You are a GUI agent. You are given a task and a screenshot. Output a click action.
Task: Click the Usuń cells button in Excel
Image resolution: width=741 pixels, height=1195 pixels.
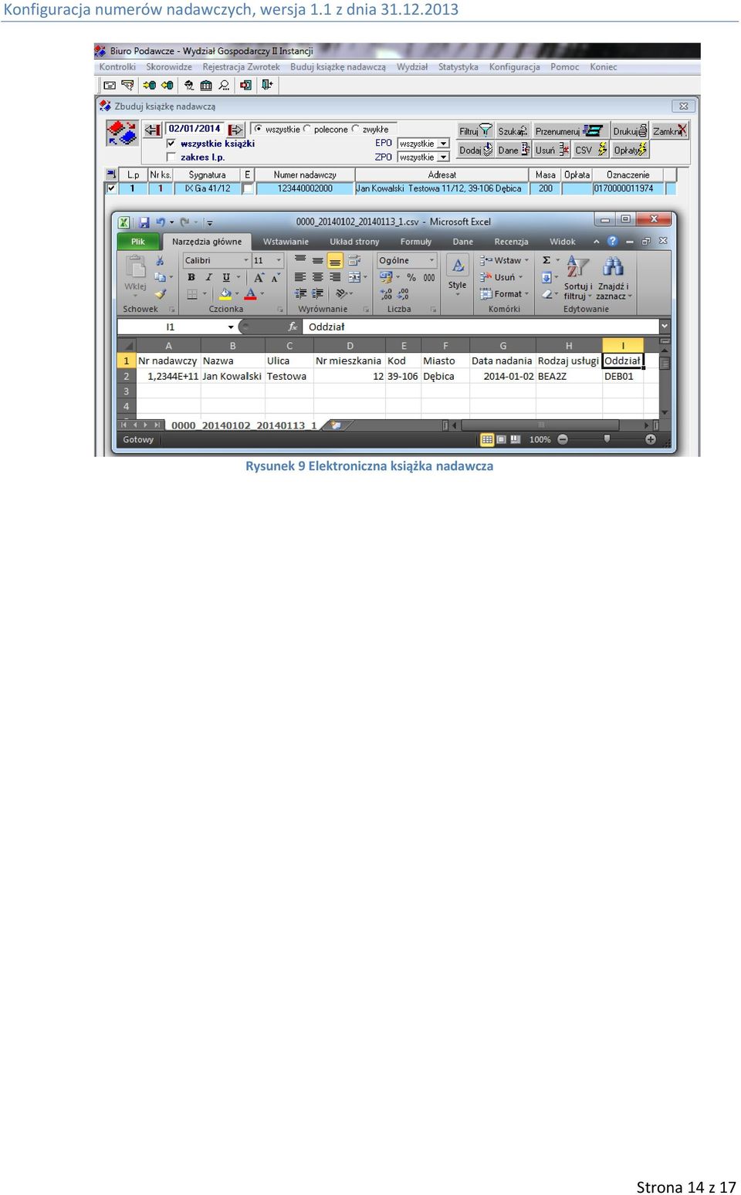[x=502, y=277]
